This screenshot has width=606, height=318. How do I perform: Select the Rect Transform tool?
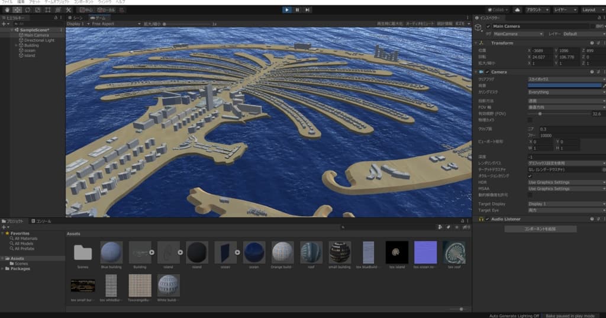click(48, 10)
